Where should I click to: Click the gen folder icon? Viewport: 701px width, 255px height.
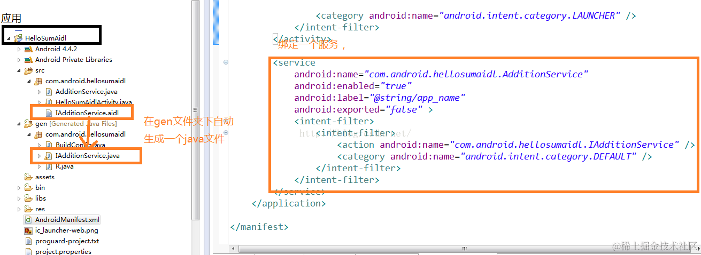point(28,124)
